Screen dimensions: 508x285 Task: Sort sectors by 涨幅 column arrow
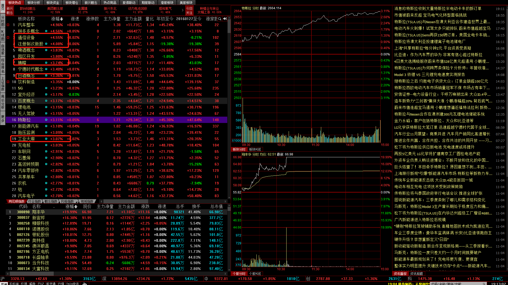(x=62, y=19)
